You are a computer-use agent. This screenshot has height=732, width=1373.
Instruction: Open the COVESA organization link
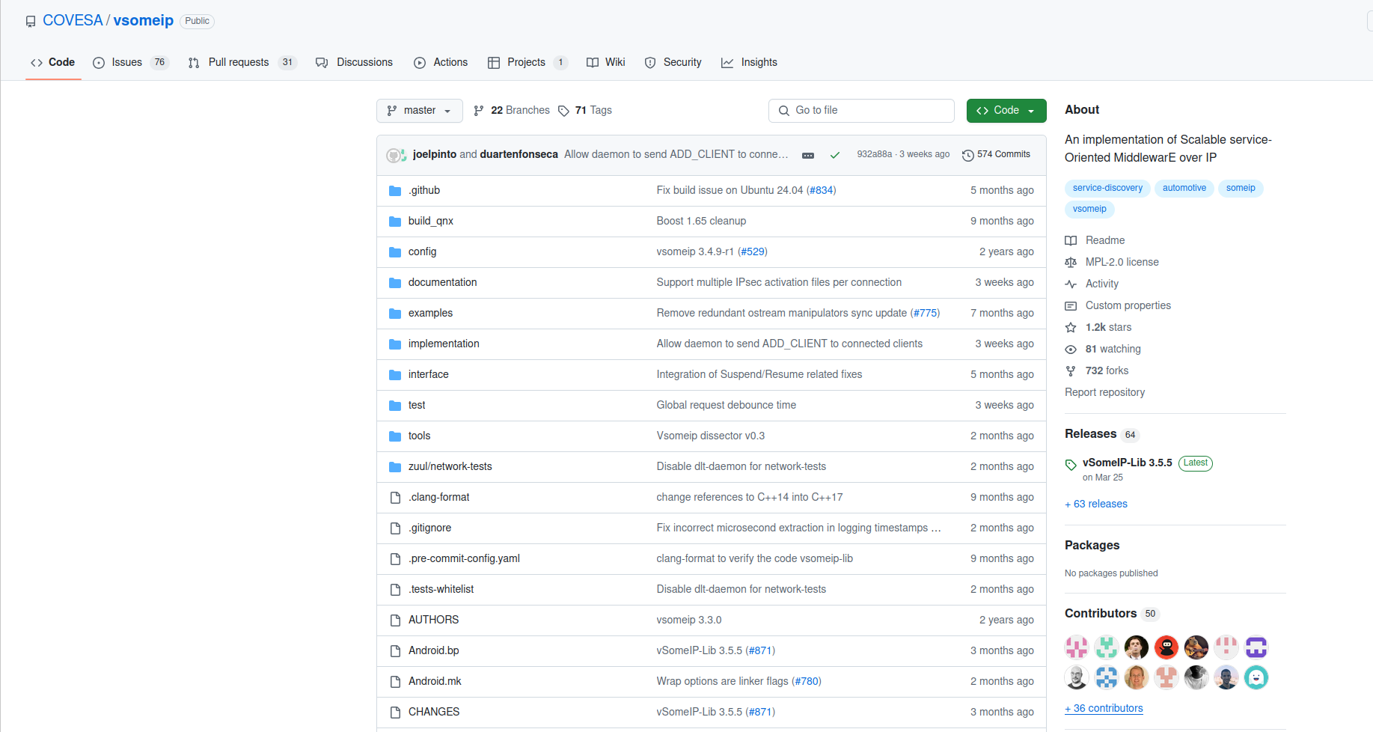(x=73, y=21)
